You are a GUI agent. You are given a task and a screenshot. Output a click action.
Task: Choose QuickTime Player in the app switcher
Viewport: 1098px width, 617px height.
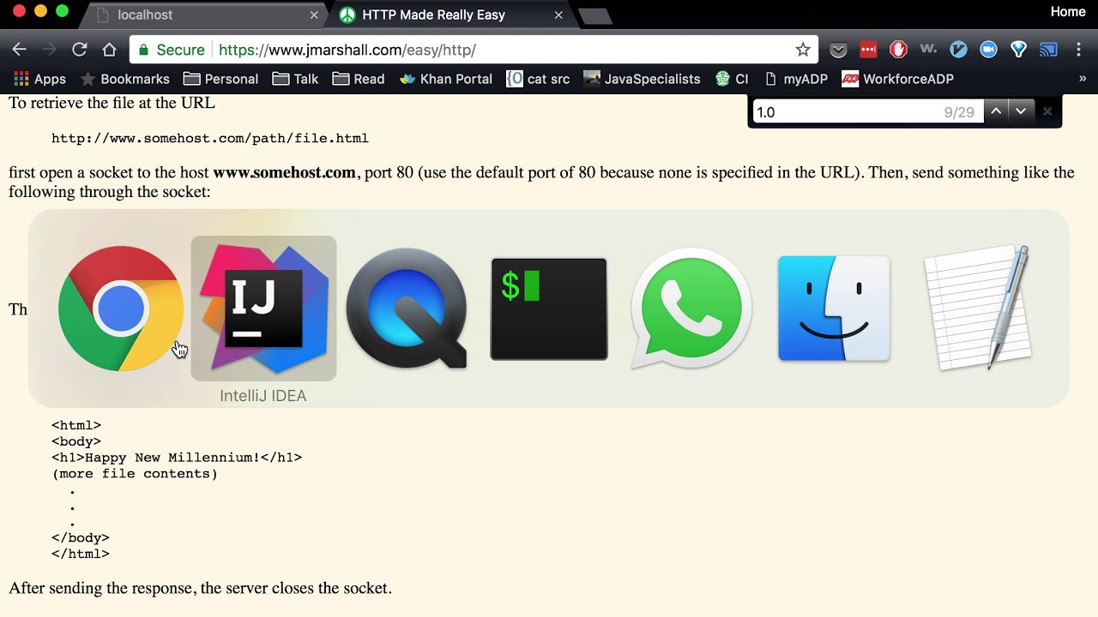tap(407, 308)
